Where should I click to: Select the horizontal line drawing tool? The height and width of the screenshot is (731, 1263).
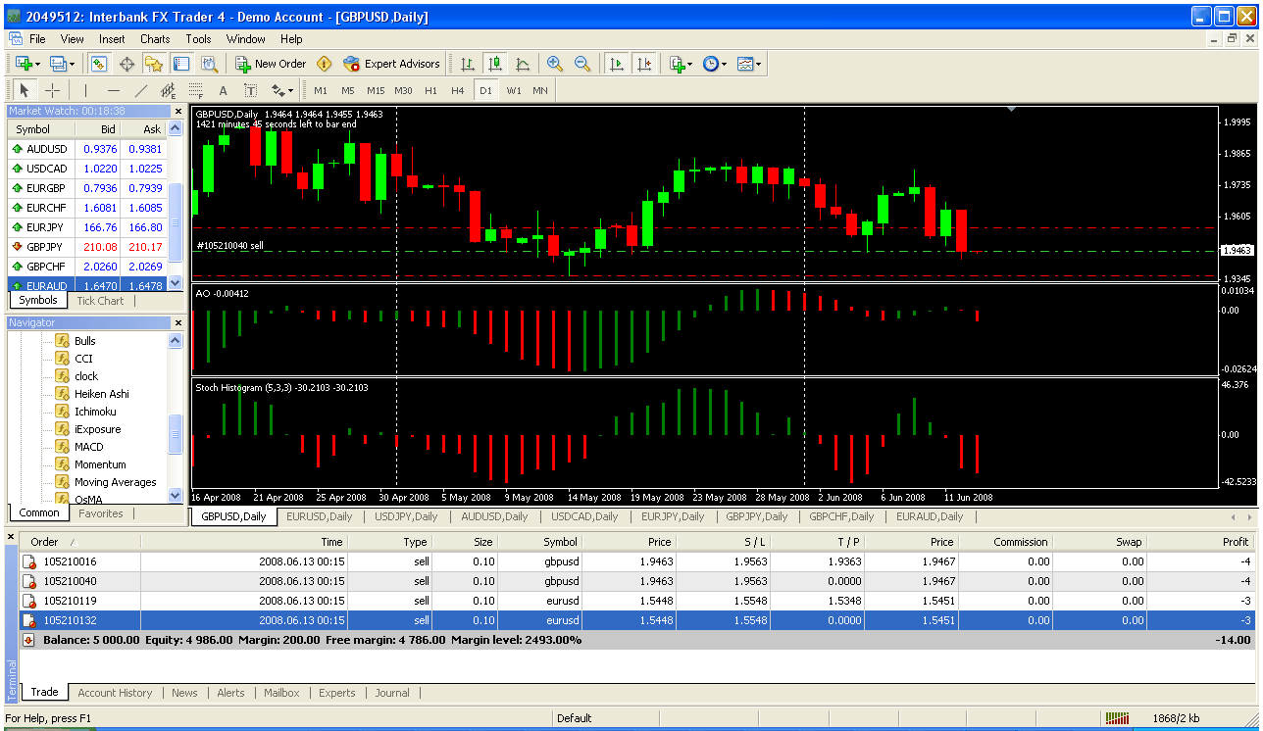pos(114,90)
